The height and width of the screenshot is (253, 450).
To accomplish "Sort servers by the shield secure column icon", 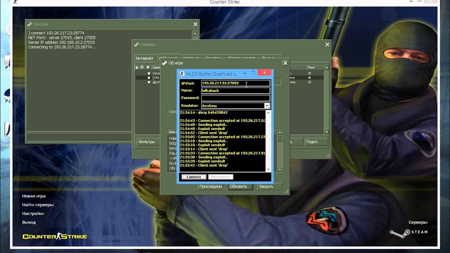I will [148, 67].
